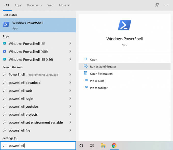The width and height of the screenshot is (173, 150).
Task: Click Open file location
Action: pyautogui.click(x=125, y=74)
